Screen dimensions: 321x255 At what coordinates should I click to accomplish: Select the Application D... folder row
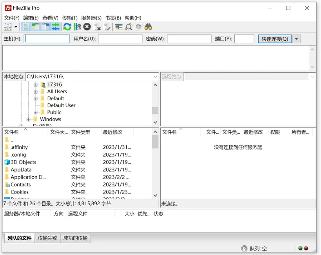click(77, 177)
